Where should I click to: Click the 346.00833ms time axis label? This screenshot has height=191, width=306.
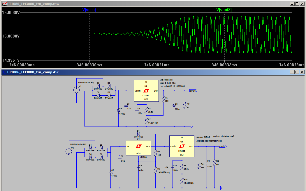point(291,65)
